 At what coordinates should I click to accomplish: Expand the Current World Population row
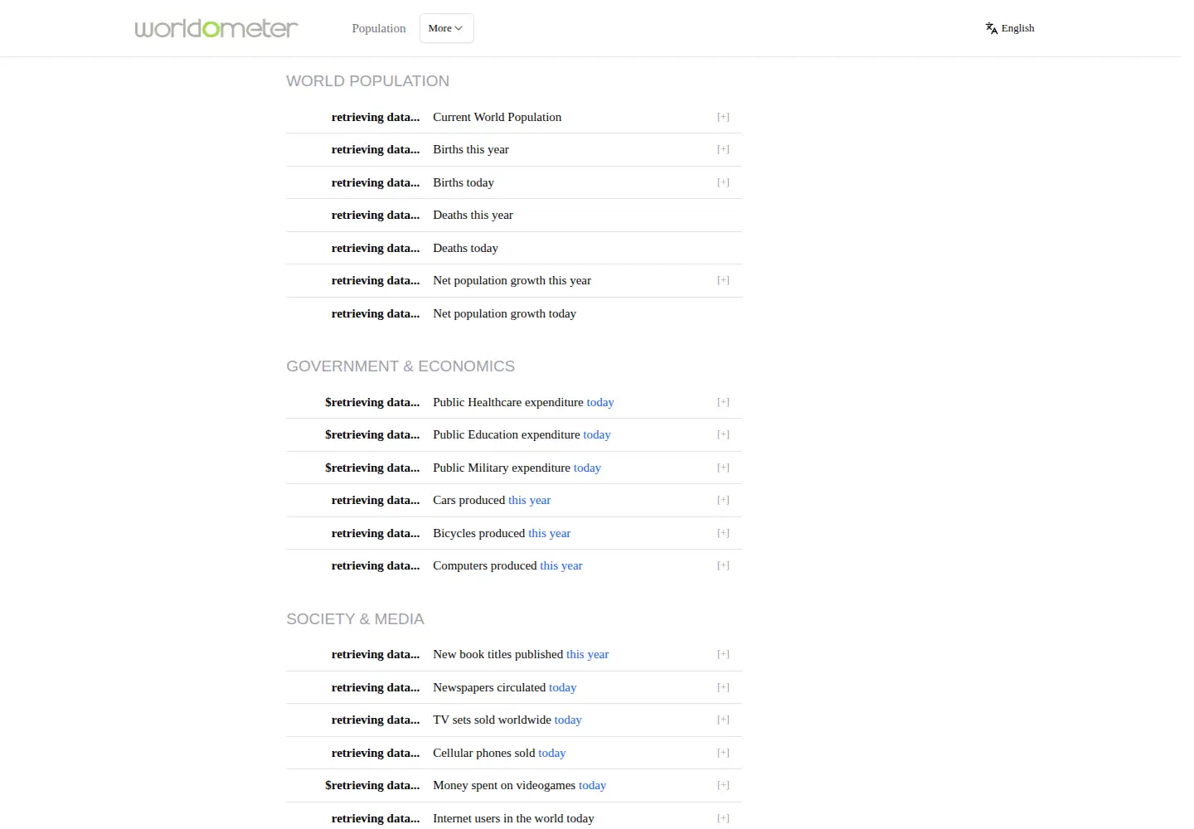(723, 117)
